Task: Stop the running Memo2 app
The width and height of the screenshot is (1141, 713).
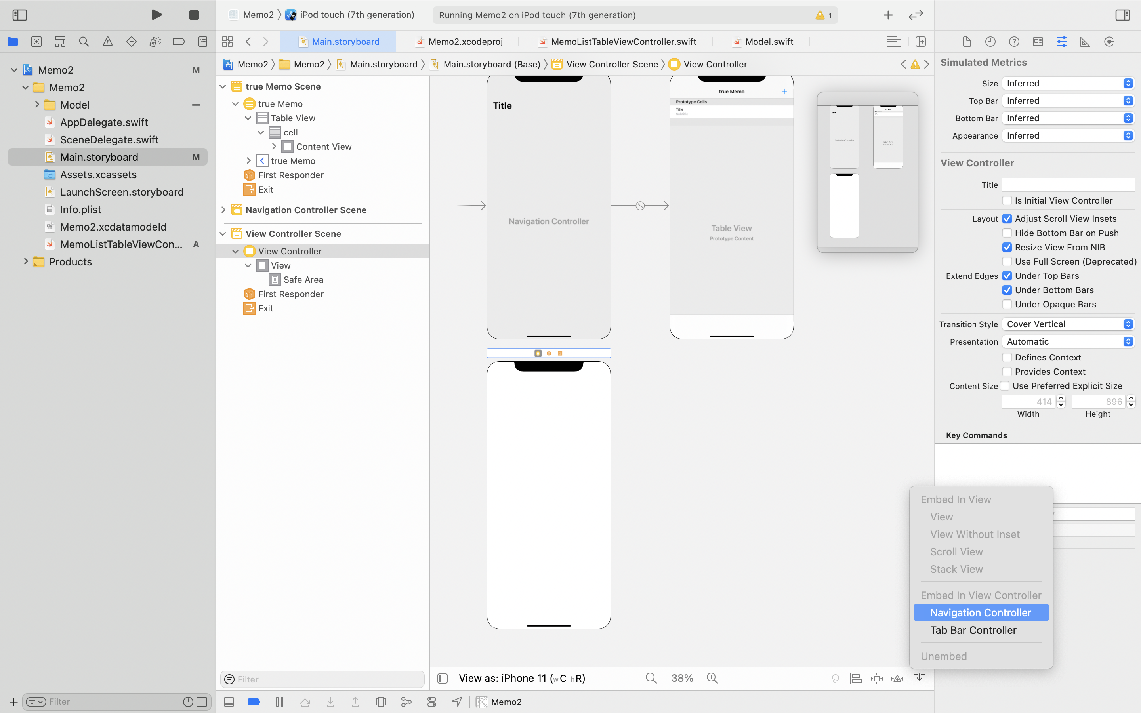Action: click(x=194, y=15)
